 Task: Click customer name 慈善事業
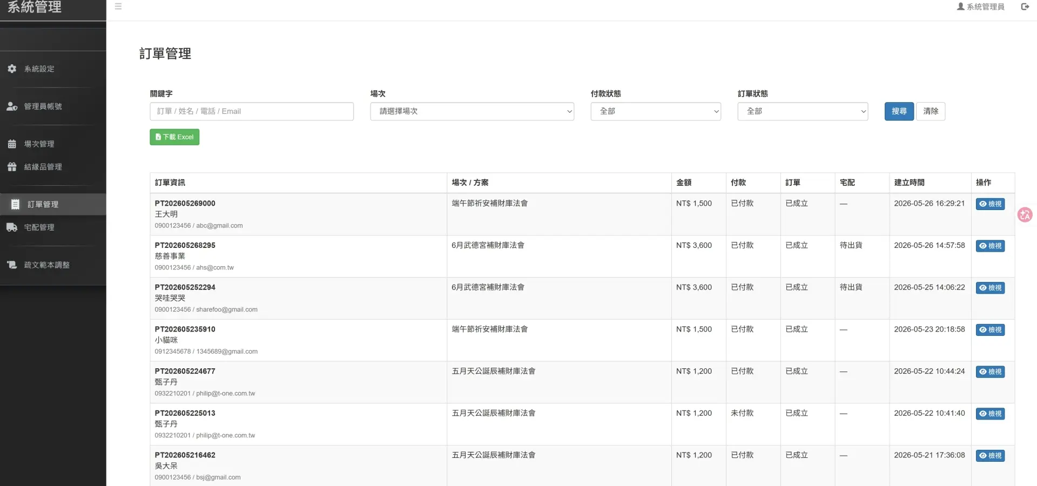170,256
